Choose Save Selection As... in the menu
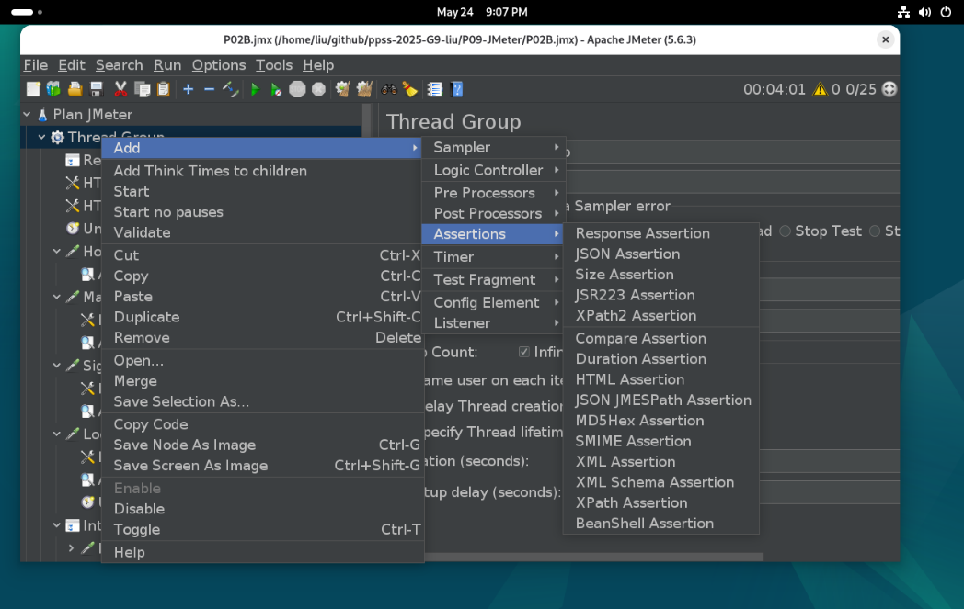 point(262,401)
